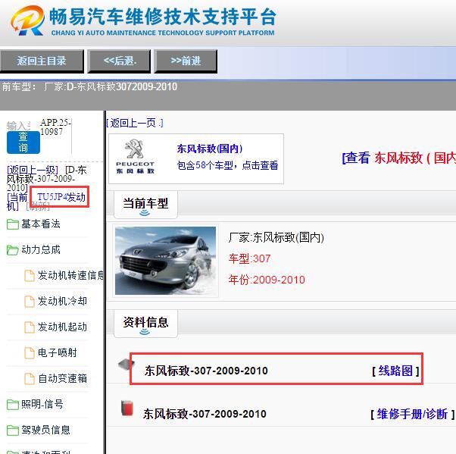Click the document icon beside 自动变速箱
456x454 pixels.
29,379
